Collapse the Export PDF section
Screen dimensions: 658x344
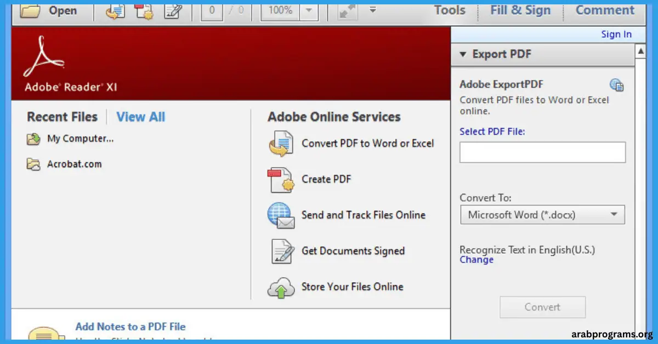click(x=462, y=54)
